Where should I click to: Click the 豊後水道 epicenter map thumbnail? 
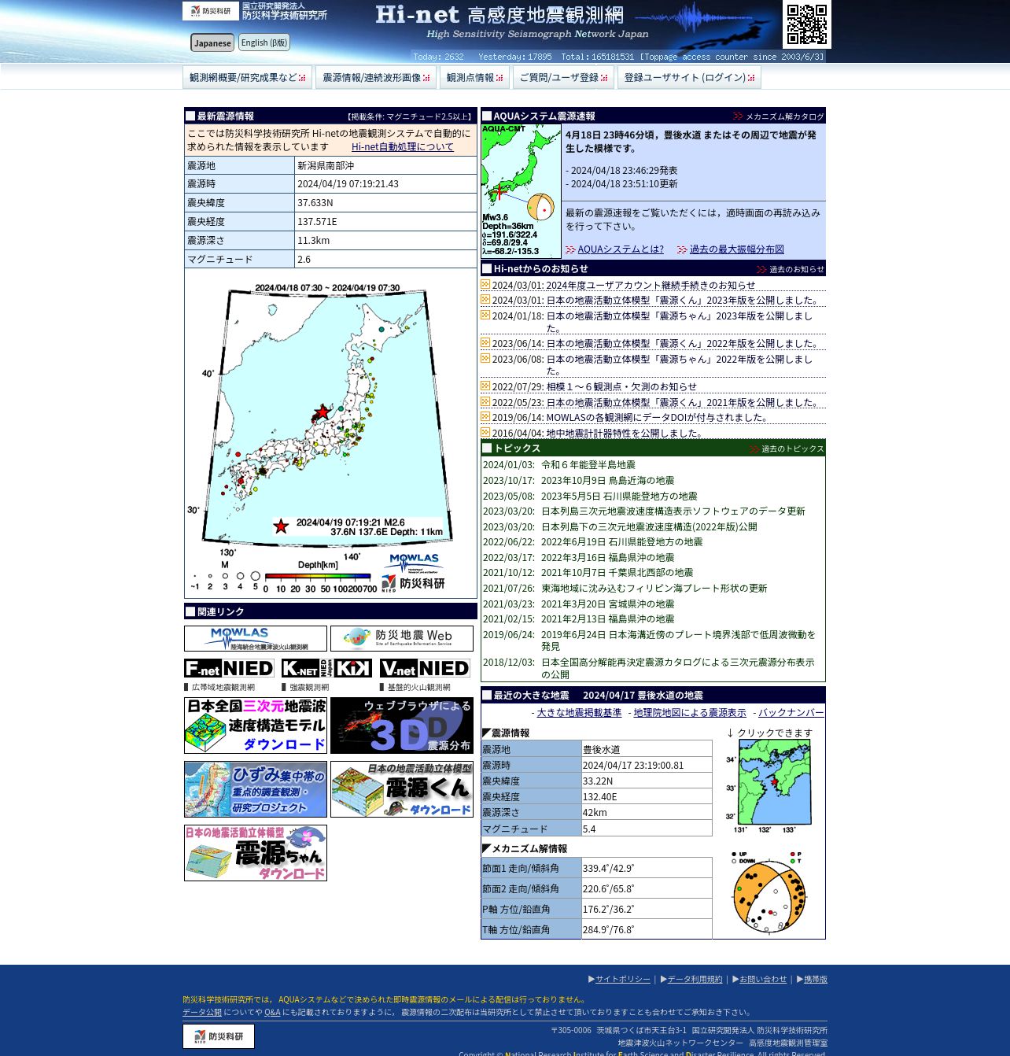point(769,786)
